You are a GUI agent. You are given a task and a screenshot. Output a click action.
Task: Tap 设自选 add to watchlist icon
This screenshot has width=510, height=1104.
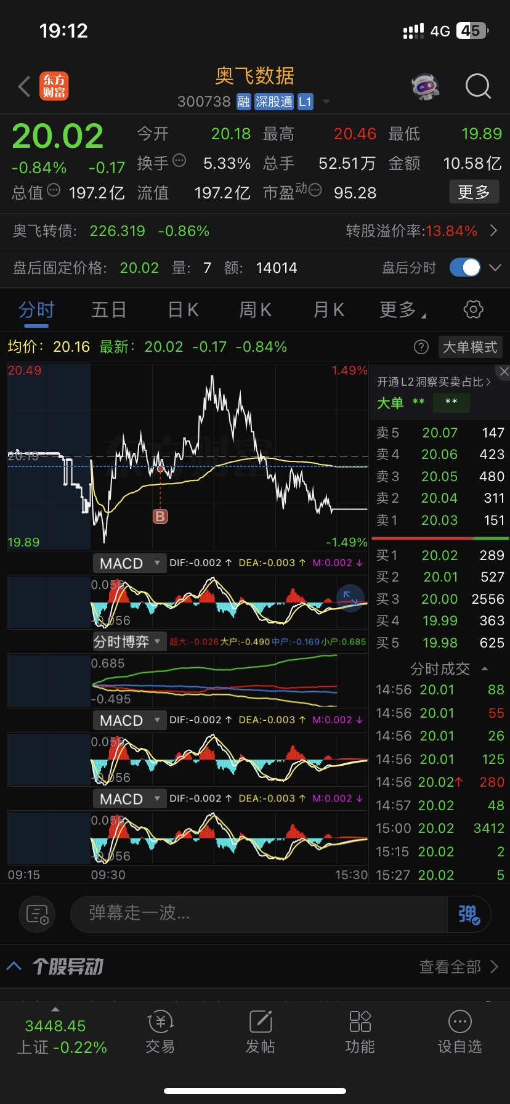tap(459, 1033)
